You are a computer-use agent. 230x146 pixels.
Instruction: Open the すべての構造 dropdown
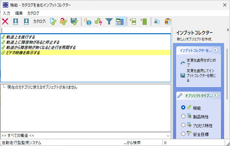pos(168,135)
